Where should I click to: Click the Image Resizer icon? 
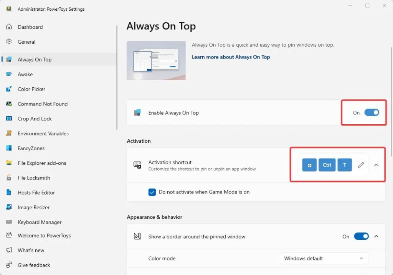pyautogui.click(x=9, y=207)
